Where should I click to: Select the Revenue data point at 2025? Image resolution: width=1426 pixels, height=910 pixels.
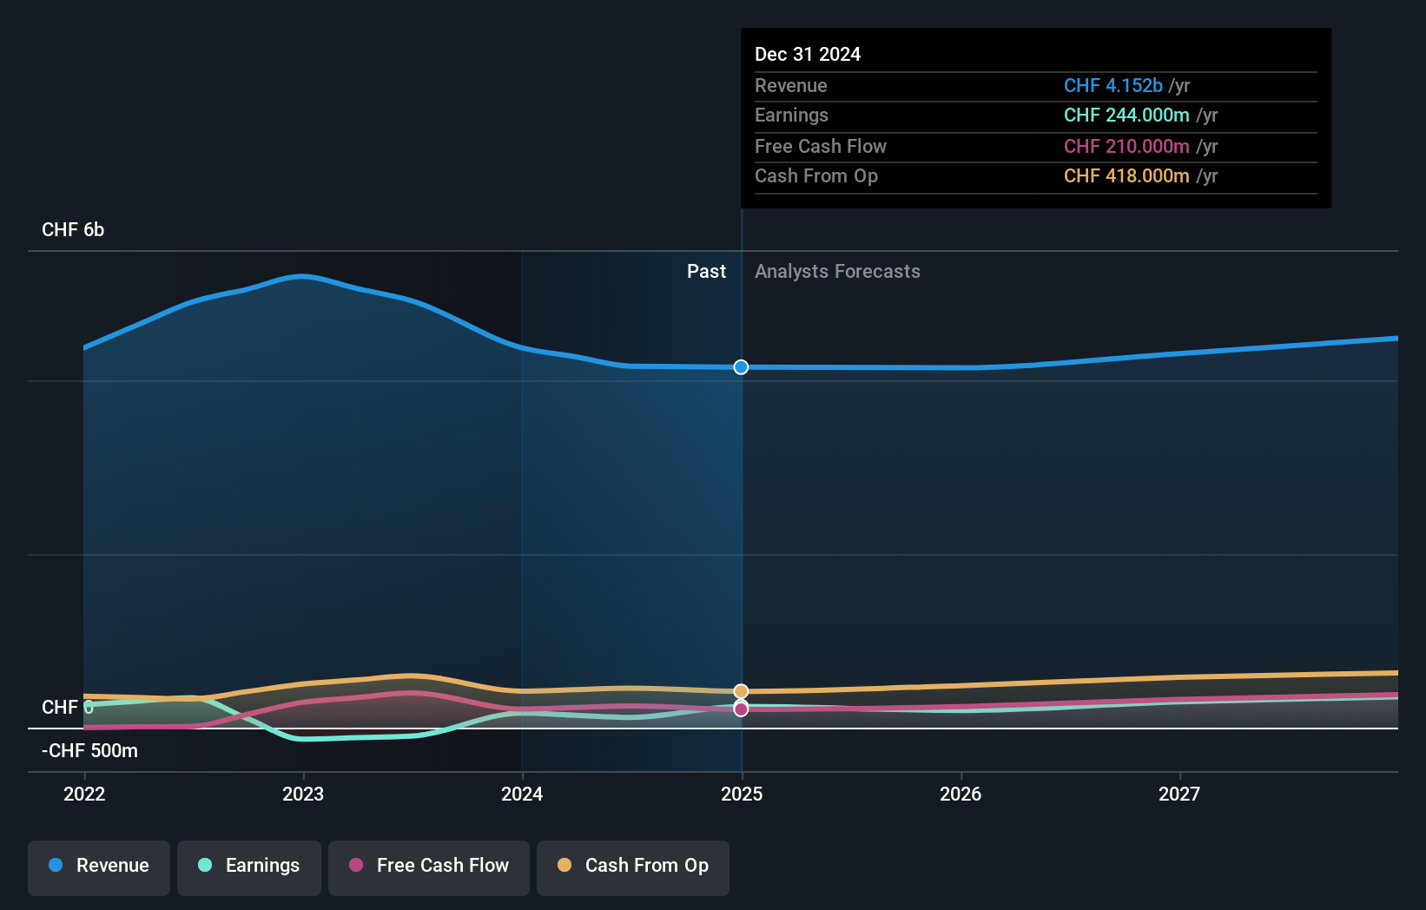741,367
